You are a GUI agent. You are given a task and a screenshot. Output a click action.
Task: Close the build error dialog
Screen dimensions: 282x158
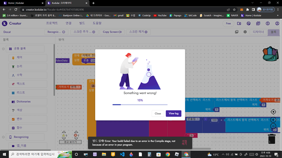158,113
